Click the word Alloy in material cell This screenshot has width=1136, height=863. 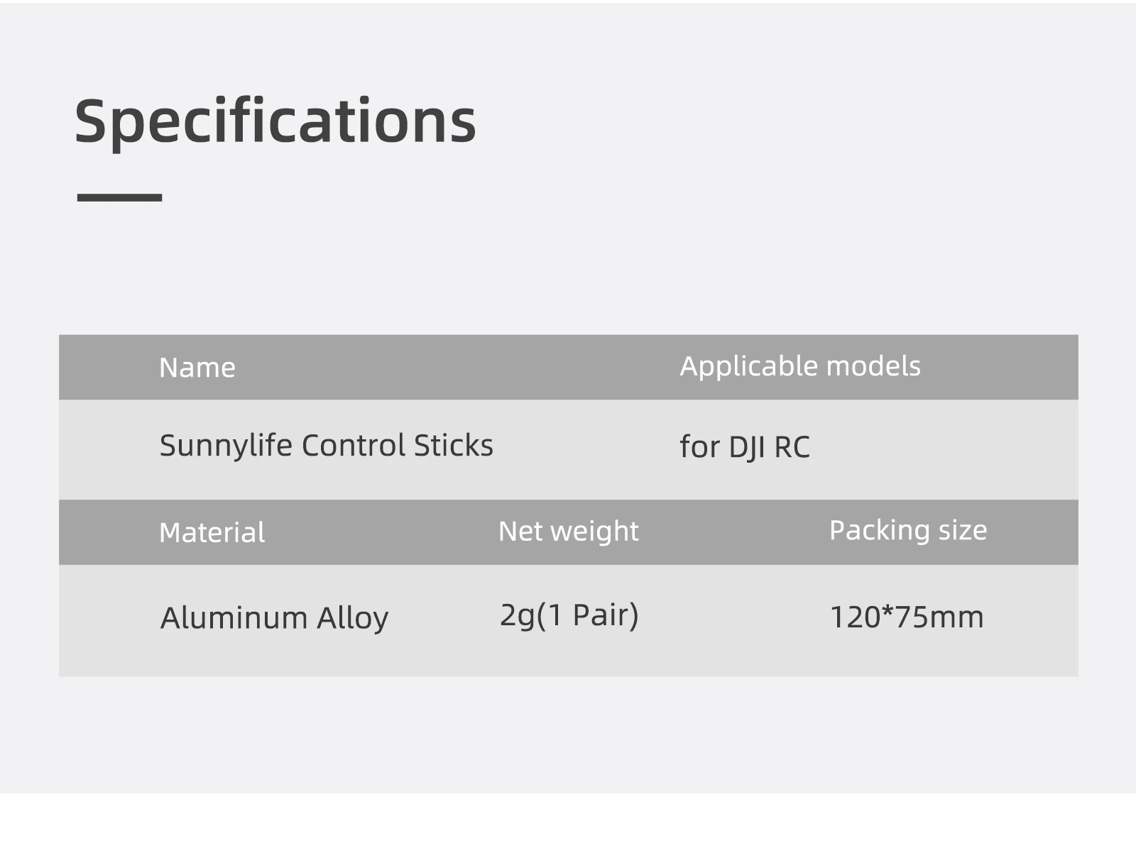[x=352, y=618]
